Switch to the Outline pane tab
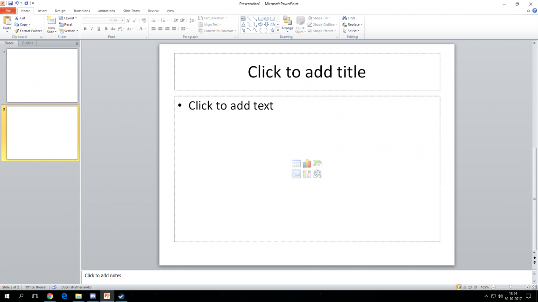The height and width of the screenshot is (302, 538). point(28,43)
